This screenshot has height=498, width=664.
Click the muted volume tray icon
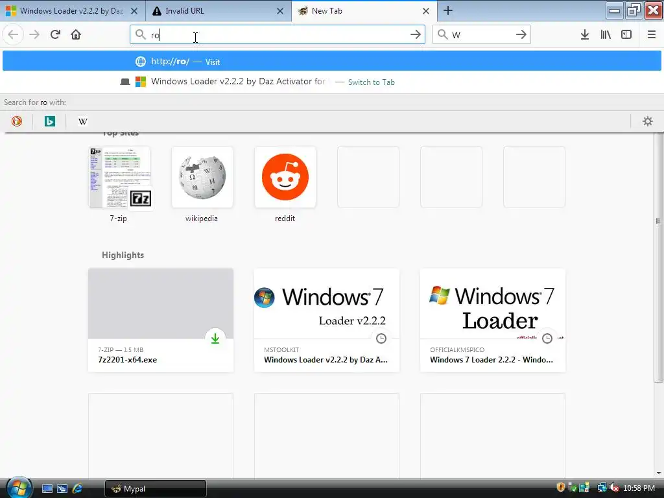(614, 488)
